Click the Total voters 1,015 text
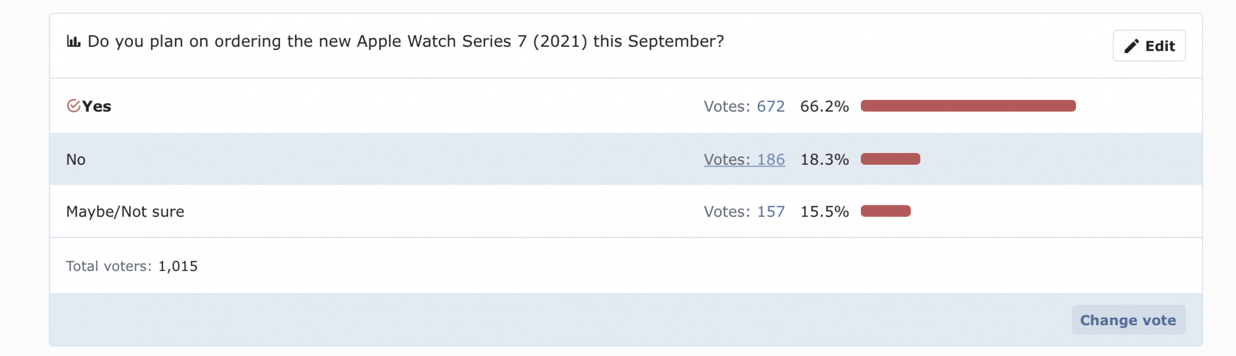This screenshot has width=1236, height=356. [132, 266]
